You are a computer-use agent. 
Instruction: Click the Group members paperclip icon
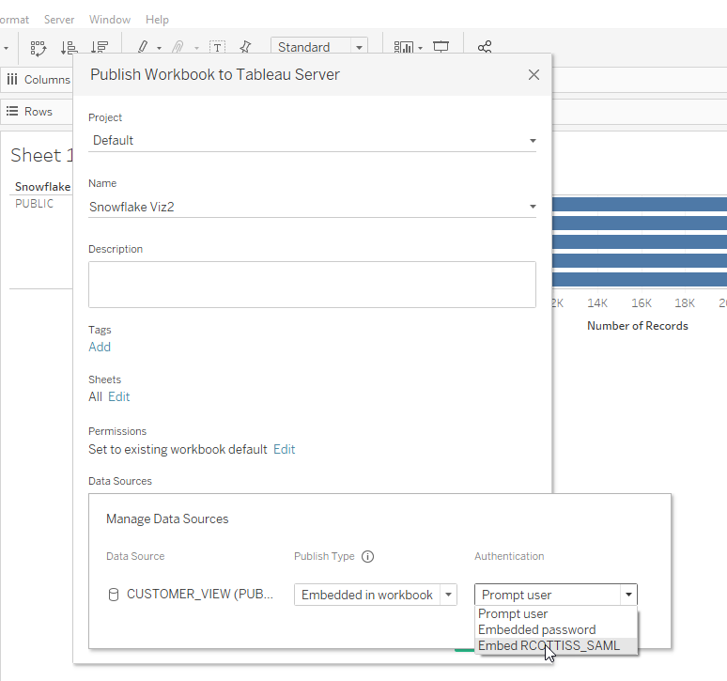tap(178, 47)
